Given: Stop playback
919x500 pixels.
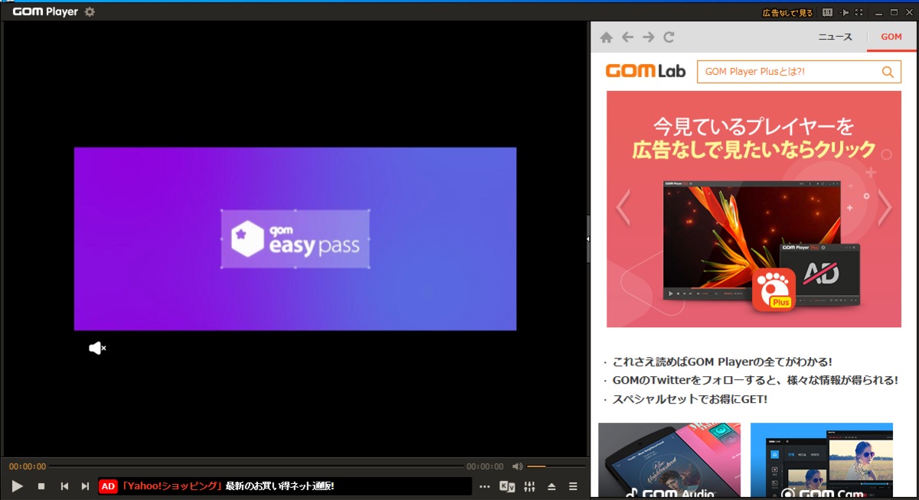Looking at the screenshot, I should tap(41, 486).
